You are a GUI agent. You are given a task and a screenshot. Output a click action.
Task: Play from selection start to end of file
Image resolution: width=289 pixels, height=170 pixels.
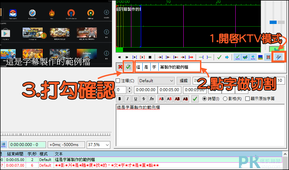[191, 57]
